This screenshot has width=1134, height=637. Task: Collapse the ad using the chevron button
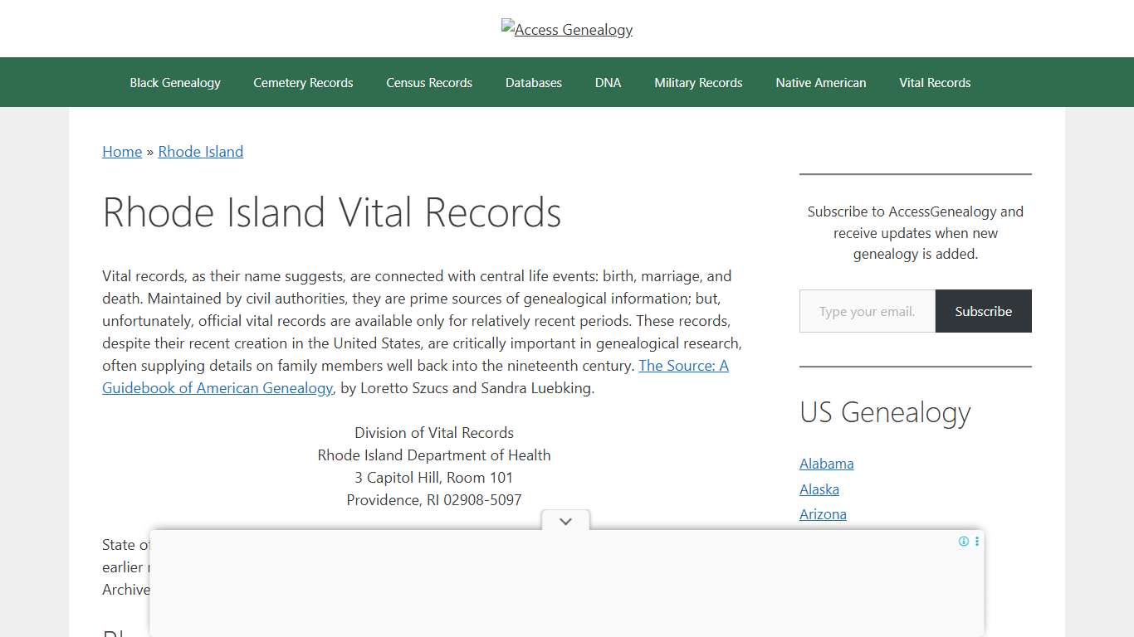[x=565, y=521]
